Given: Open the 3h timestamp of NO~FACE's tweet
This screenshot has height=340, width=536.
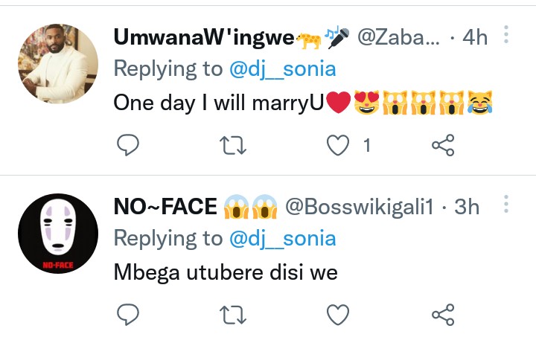Looking at the screenshot, I should click(x=467, y=207).
